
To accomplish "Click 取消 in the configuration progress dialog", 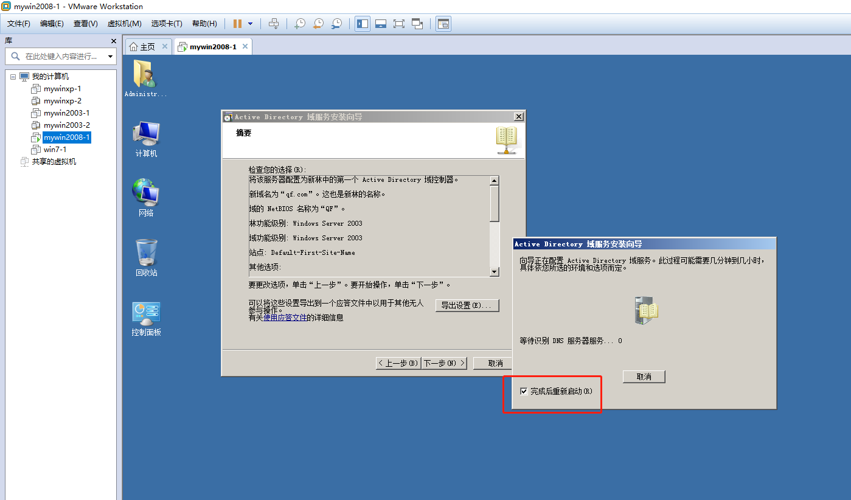I will pos(644,377).
